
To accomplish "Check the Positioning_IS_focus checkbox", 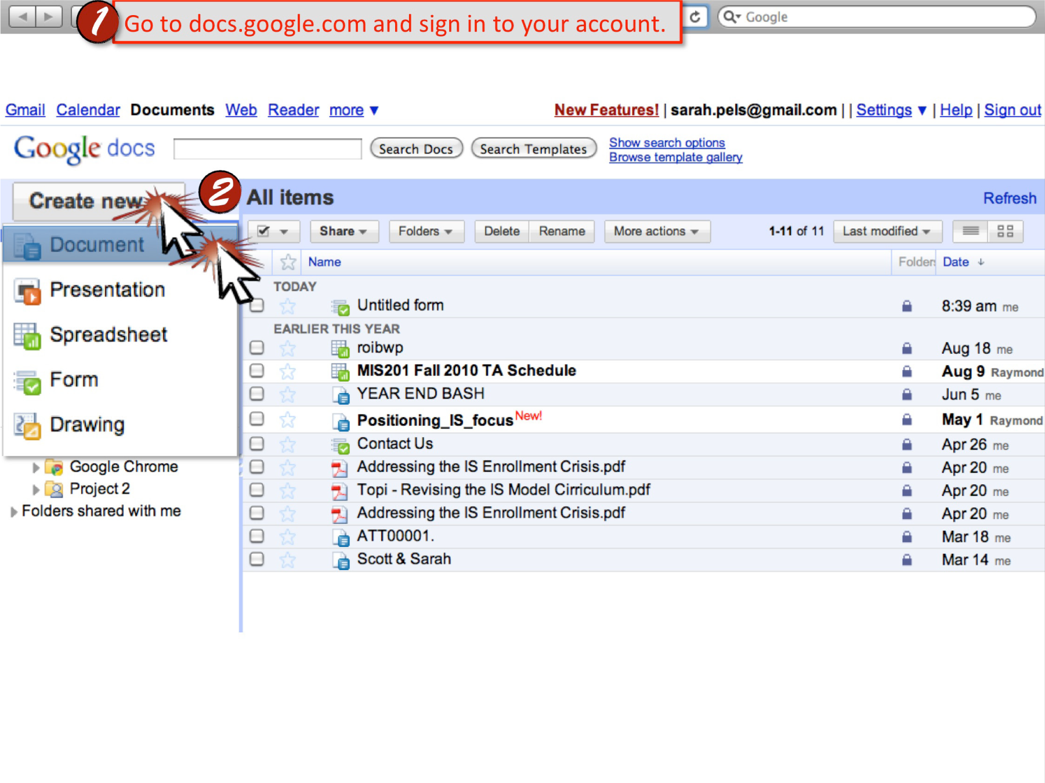I will [256, 419].
